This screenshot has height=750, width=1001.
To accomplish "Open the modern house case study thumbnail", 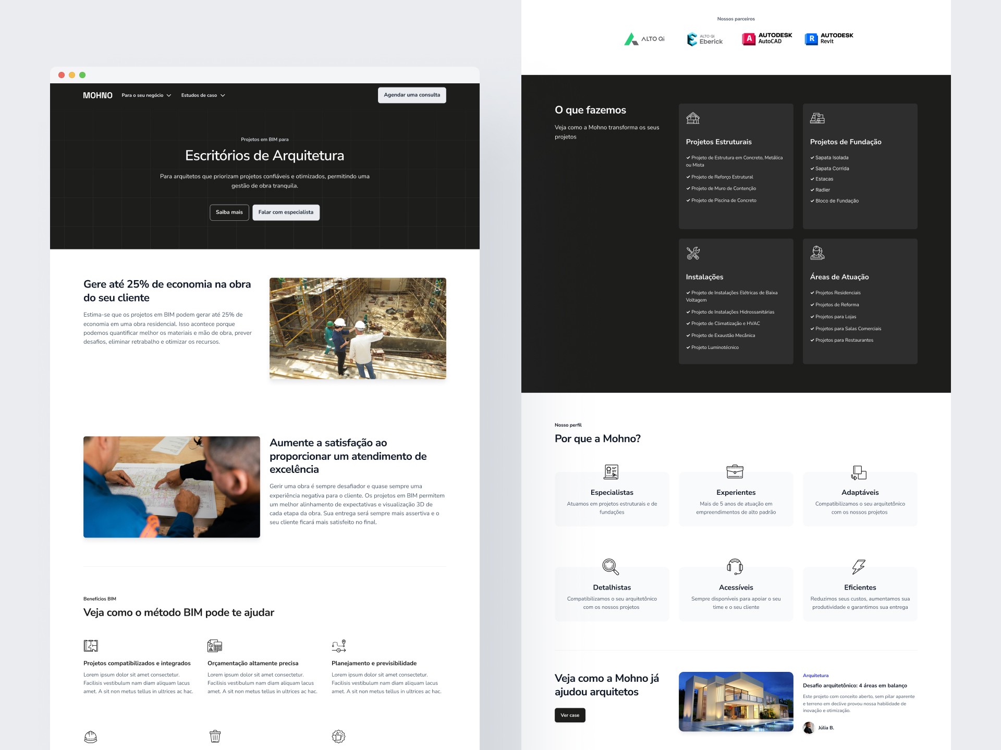I will (736, 702).
